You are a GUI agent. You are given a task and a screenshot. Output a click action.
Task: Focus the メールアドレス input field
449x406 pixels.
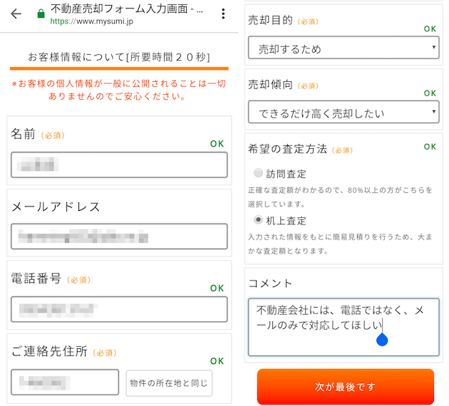tap(119, 236)
